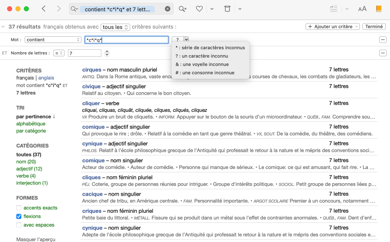Image resolution: width=390 pixels, height=242 pixels.
Task: Click the forward navigation arrow
Action: coord(59,8)
